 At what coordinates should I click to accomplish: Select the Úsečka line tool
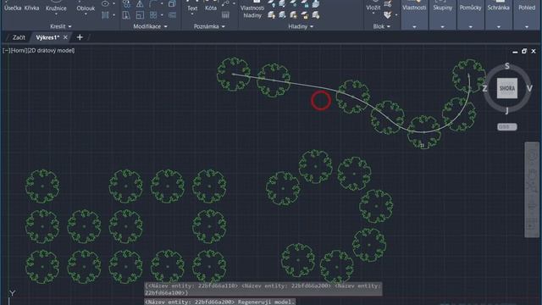click(x=13, y=8)
